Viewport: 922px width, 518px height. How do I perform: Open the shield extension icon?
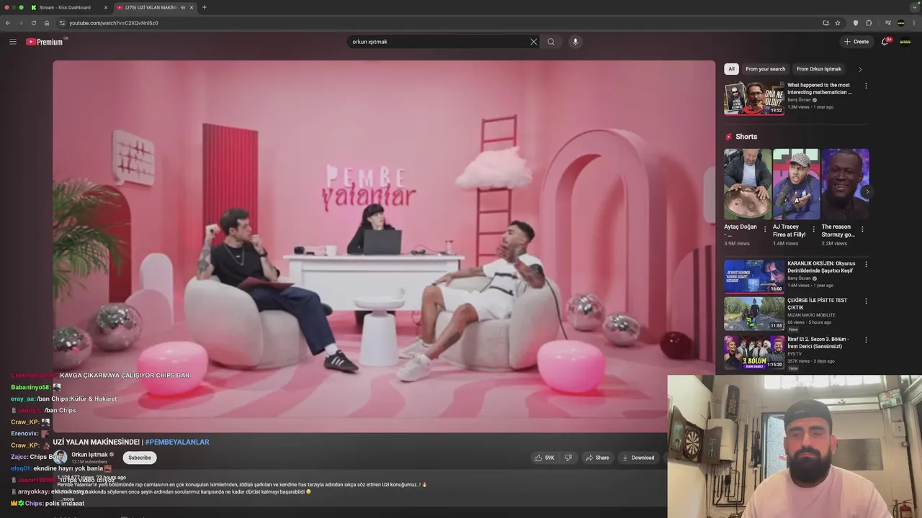pos(856,23)
